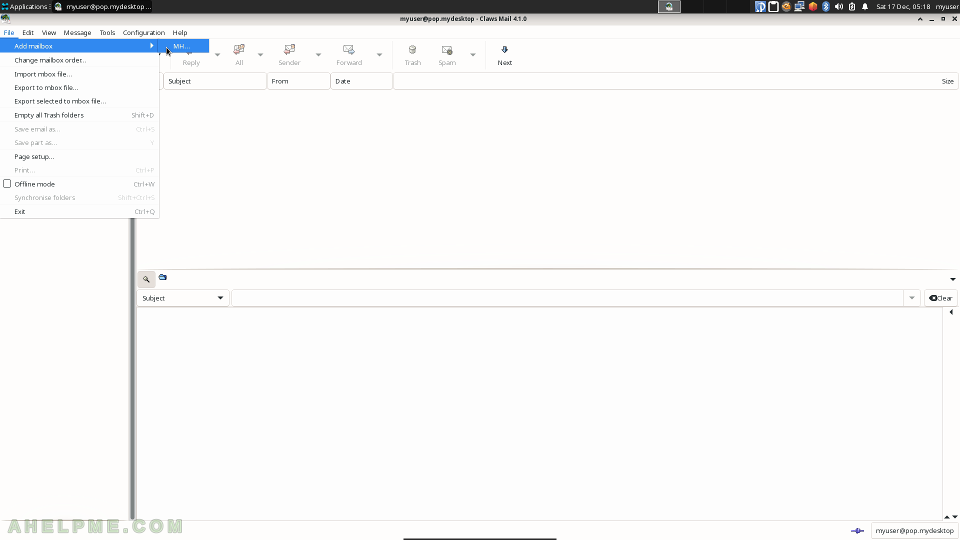Choose Export selected to mbox file...
This screenshot has height=540, width=960.
click(x=79, y=101)
